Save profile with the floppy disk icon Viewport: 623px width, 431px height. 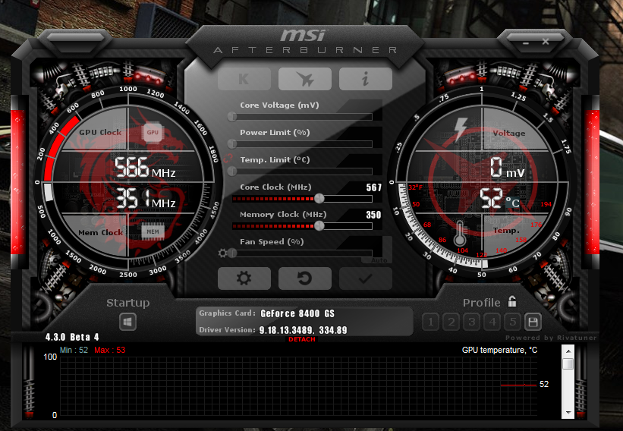533,322
